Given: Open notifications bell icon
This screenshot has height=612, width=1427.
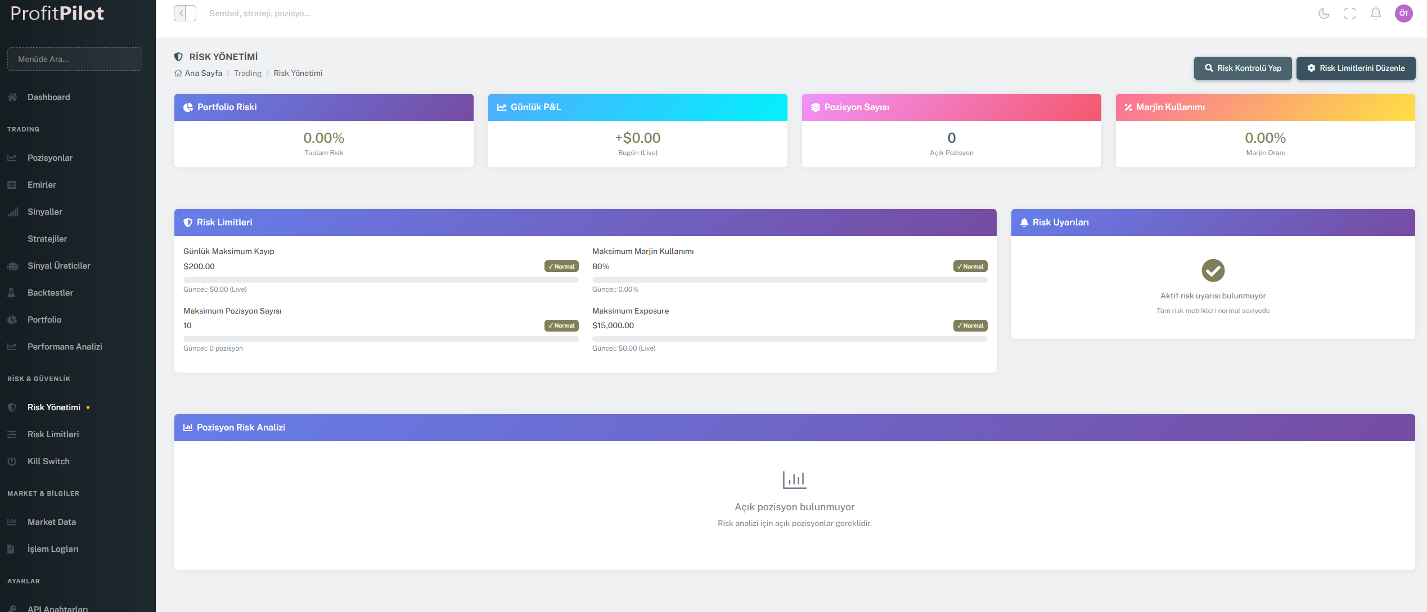Looking at the screenshot, I should click(x=1376, y=13).
